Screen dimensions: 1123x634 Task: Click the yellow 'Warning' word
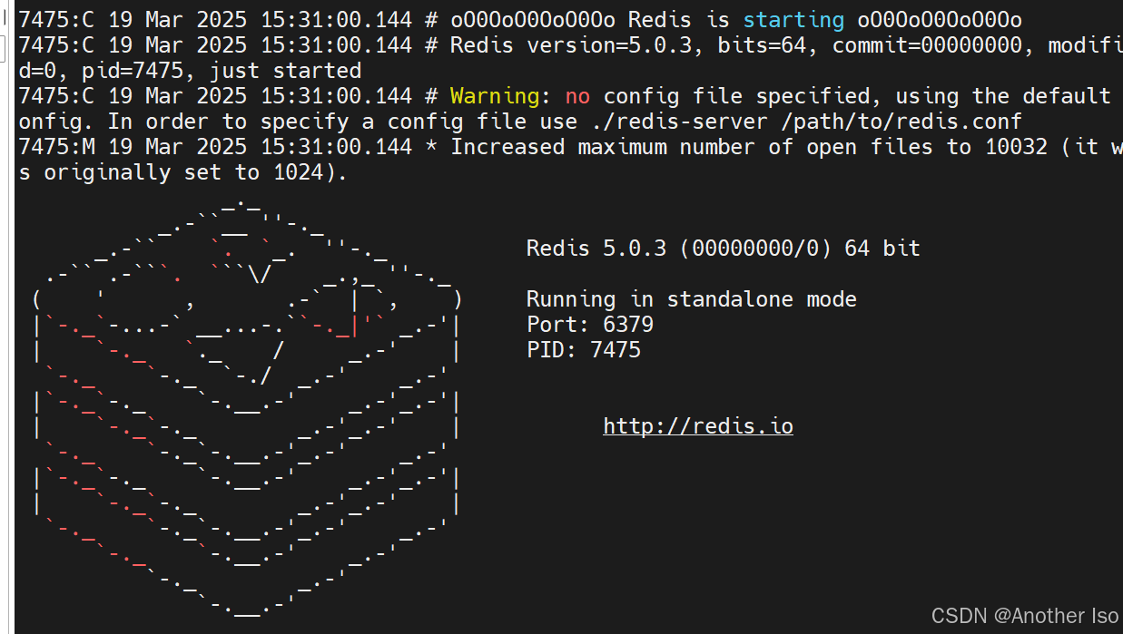[495, 95]
